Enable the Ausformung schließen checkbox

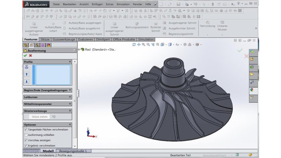click(26, 135)
